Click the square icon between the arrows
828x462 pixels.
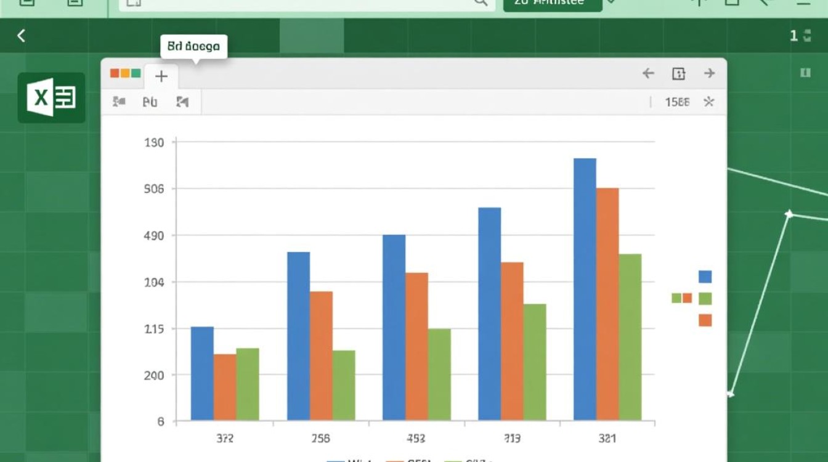pos(678,74)
